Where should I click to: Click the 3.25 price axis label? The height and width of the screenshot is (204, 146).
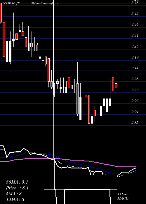coord(135,46)
